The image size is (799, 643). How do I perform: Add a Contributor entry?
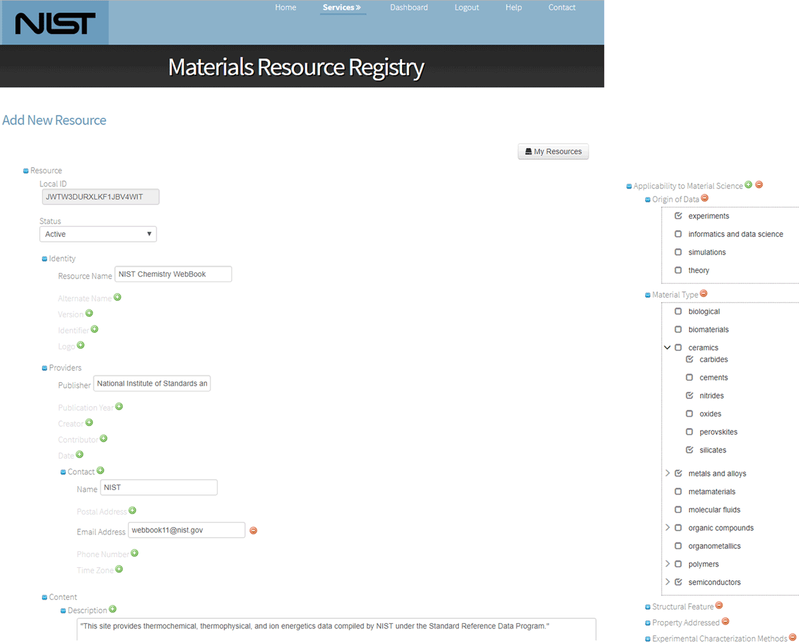103,439
